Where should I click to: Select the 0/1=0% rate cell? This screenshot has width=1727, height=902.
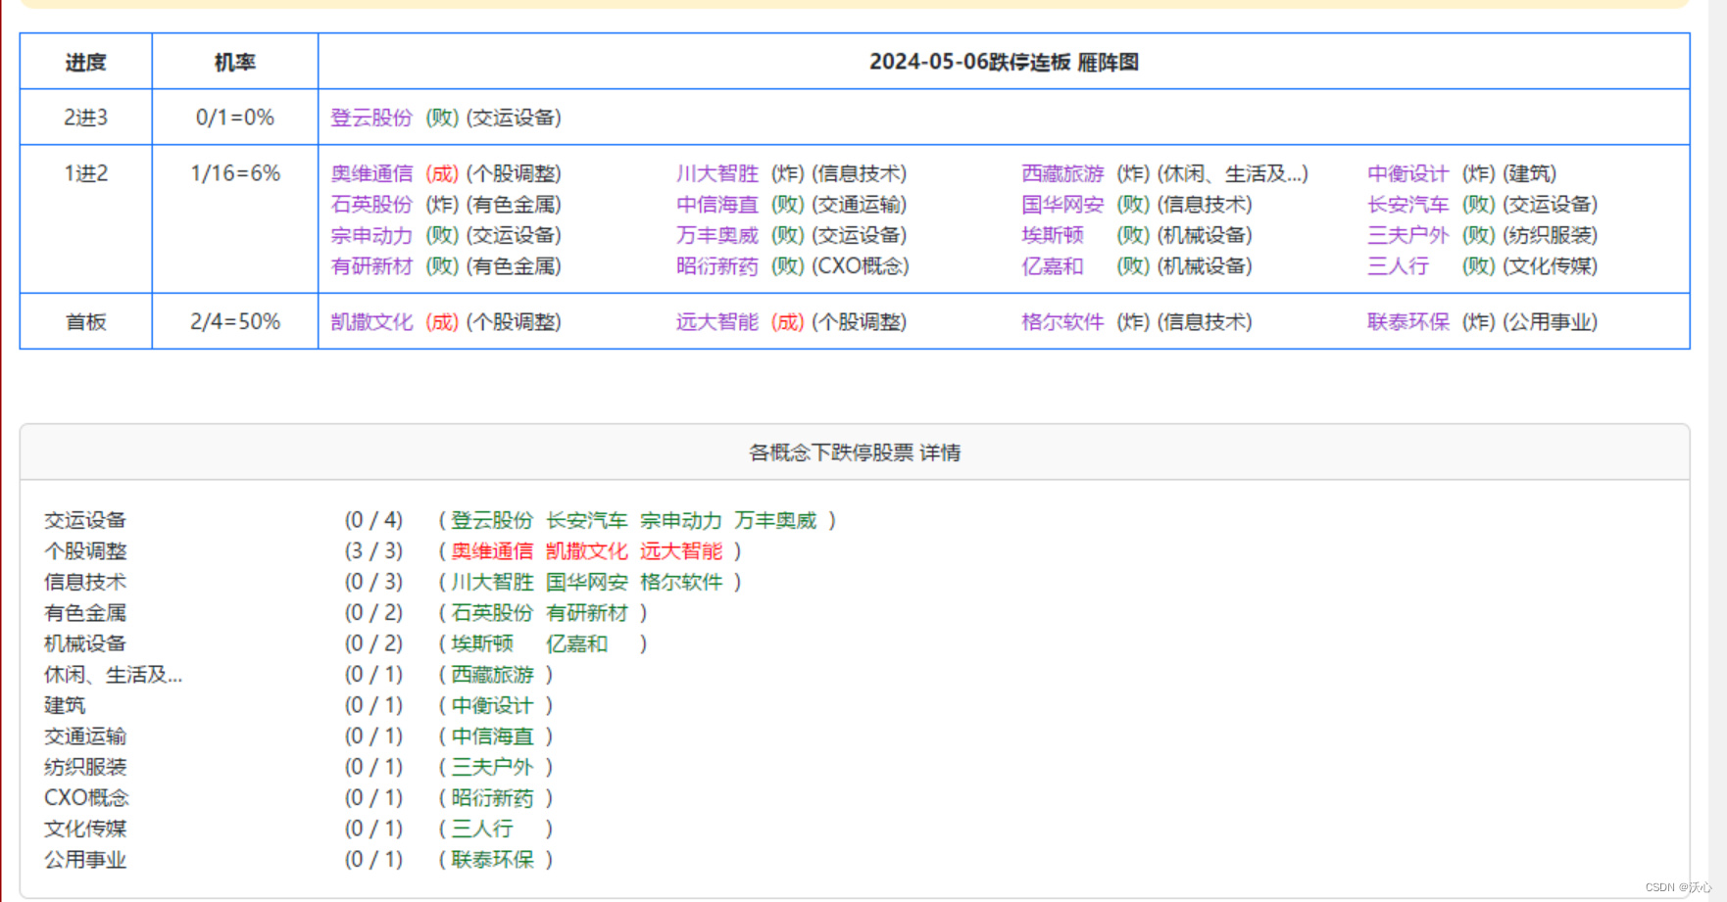pos(235,118)
